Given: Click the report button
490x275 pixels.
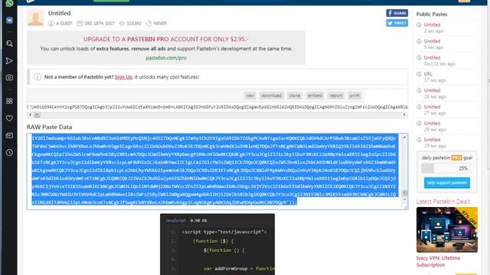Looking at the screenshot, I should [x=336, y=95].
